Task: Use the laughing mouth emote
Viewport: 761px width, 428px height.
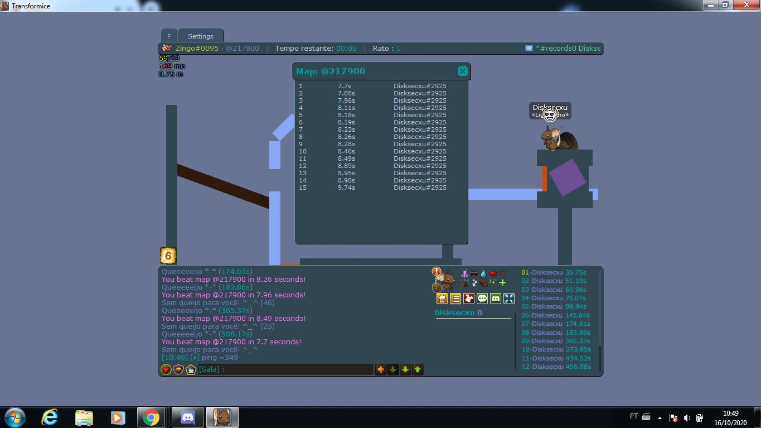Action: (474, 273)
